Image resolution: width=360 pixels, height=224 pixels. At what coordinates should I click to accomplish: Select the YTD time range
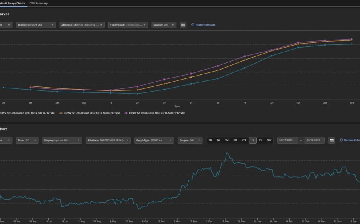pyautogui.click(x=244, y=140)
